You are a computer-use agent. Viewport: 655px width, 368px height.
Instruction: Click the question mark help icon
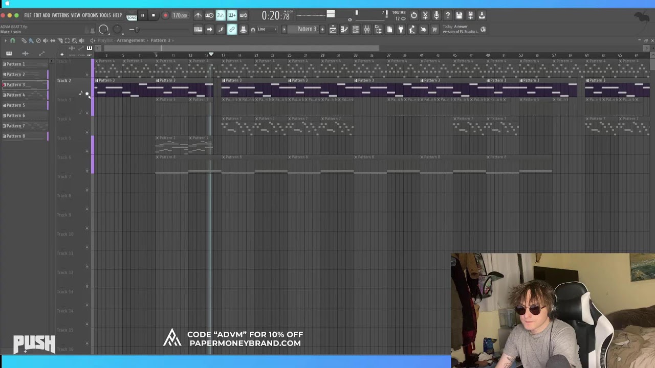[x=447, y=15]
